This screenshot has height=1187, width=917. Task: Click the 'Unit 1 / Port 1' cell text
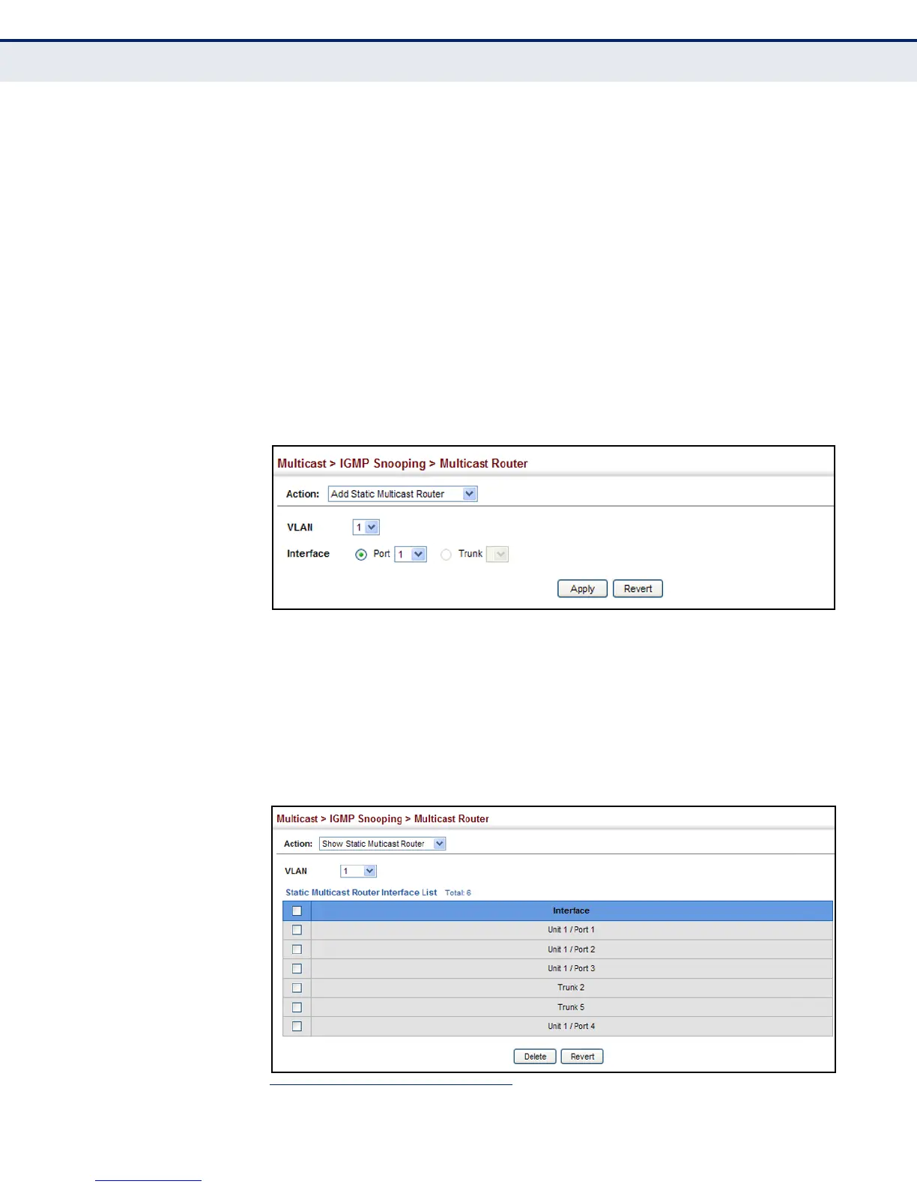click(571, 930)
